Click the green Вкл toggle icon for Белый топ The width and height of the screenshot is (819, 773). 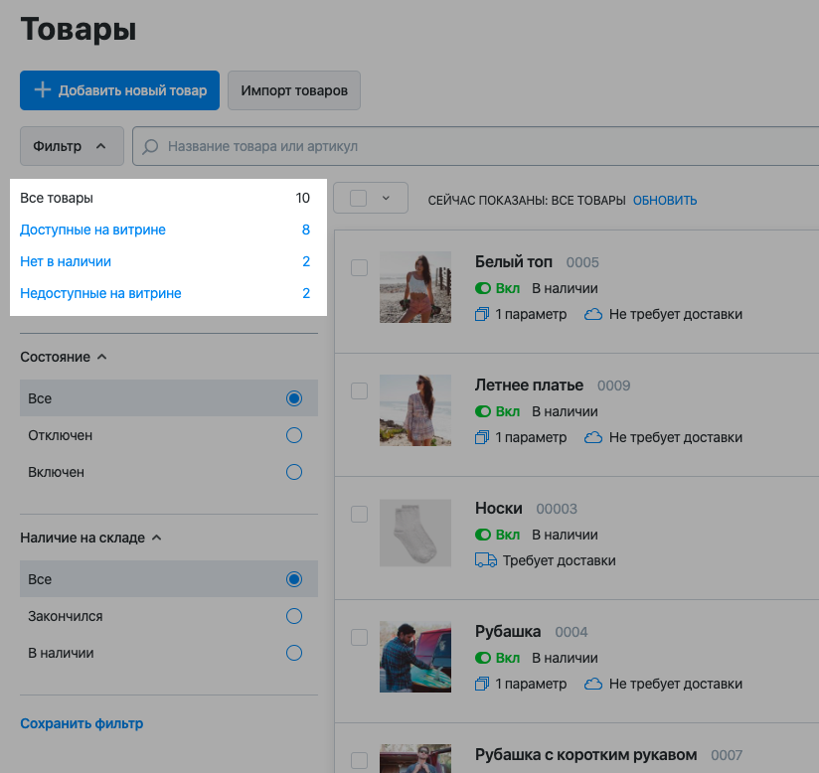pos(483,288)
